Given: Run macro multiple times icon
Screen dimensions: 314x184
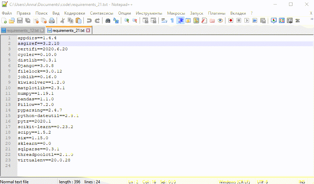Looking at the screenshot, I should coord(255,20).
